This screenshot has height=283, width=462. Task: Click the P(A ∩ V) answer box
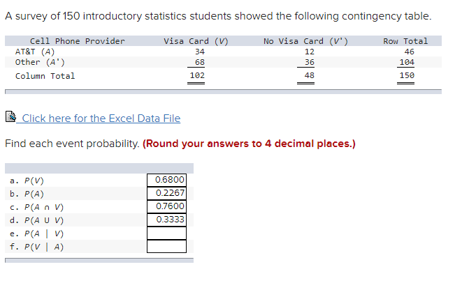tap(166, 206)
